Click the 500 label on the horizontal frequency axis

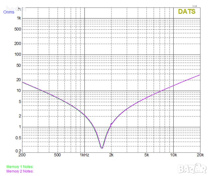(57, 155)
